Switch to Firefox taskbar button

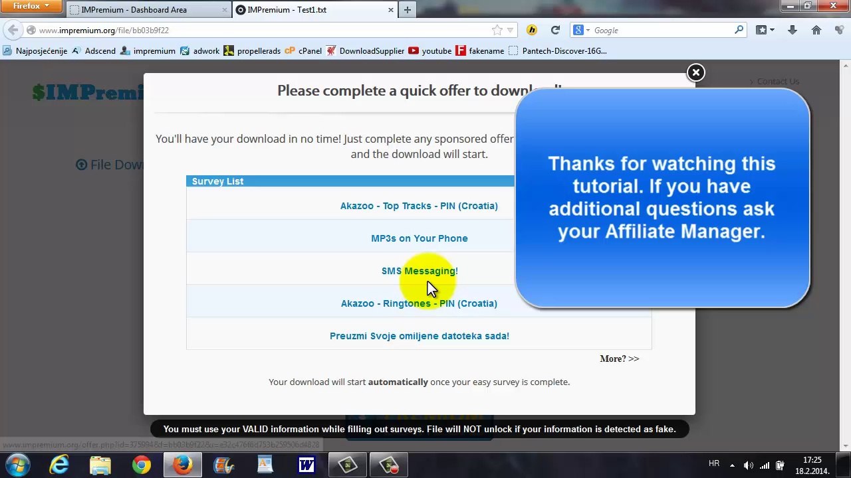point(183,465)
